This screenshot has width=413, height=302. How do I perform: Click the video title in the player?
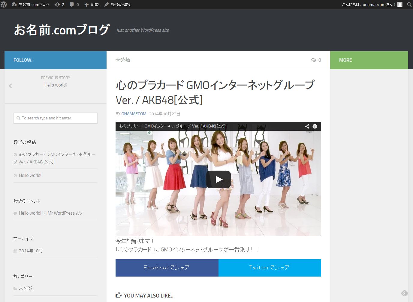pyautogui.click(x=172, y=126)
